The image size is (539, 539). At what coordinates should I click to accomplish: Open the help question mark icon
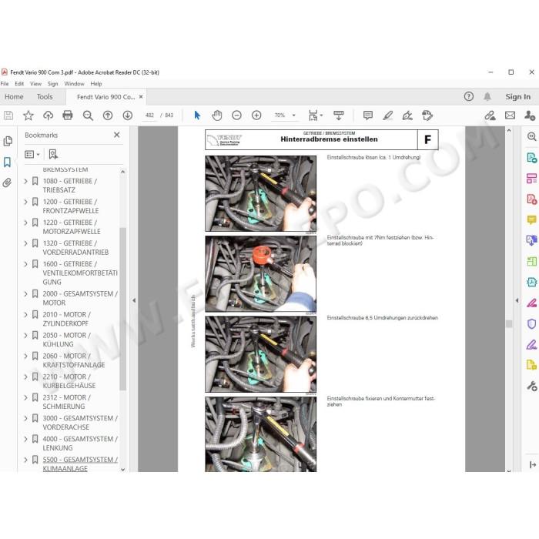(x=468, y=96)
